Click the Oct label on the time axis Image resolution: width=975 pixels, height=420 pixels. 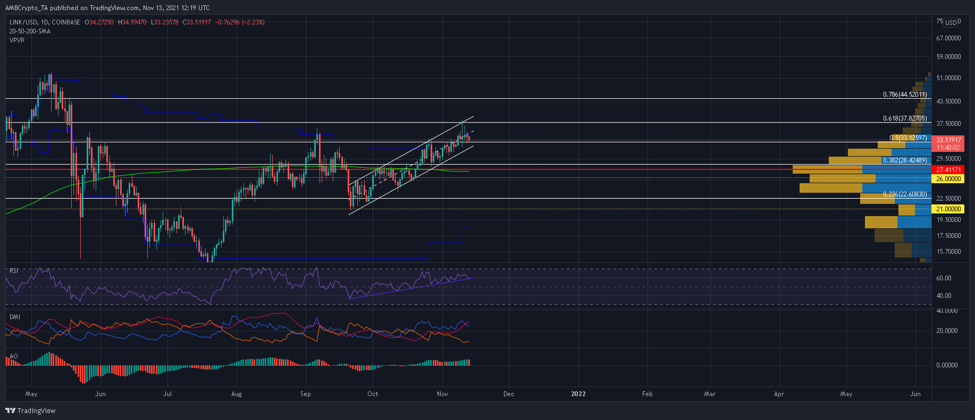tap(373, 394)
